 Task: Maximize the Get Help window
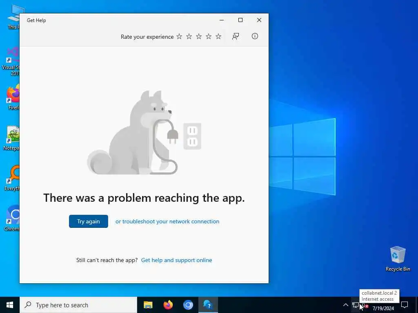[x=240, y=20]
